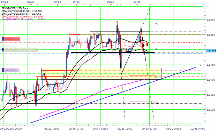This screenshot has height=131, width=218.
Task: Click the 09/23 19:00 time axis label
Action: (x=52, y=129)
